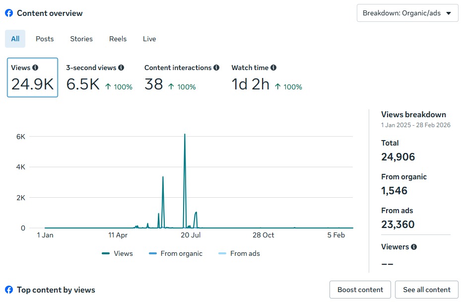Toggle the From organic legend series
The width and height of the screenshot is (462, 305).
(x=176, y=253)
